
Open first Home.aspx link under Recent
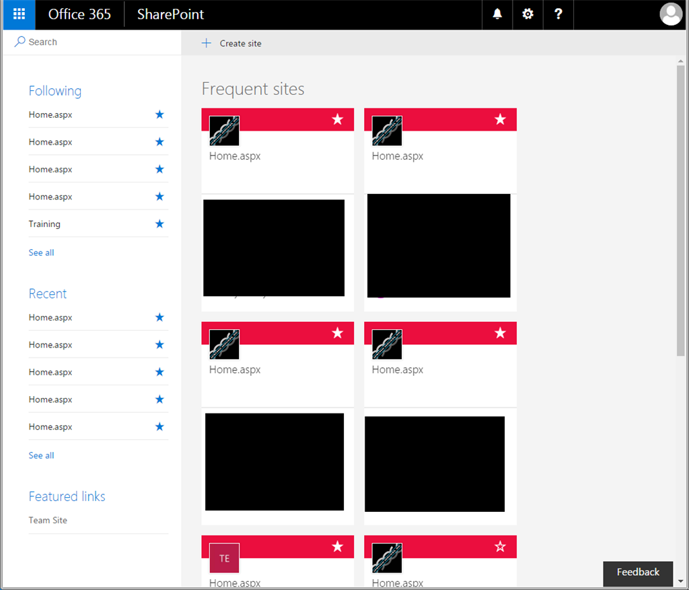pos(50,317)
